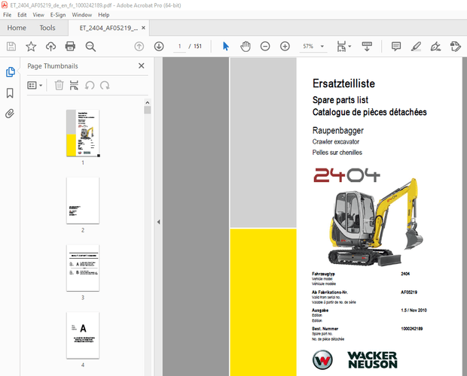Add a comment note
467x376 pixels.
396,47
